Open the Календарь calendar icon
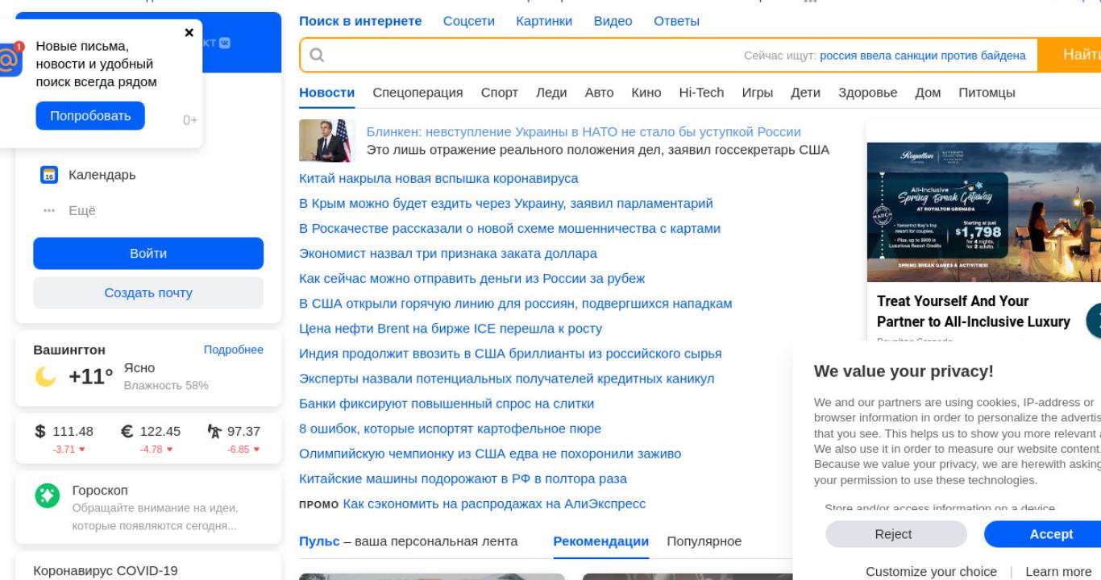Image resolution: width=1101 pixels, height=580 pixels. [48, 175]
